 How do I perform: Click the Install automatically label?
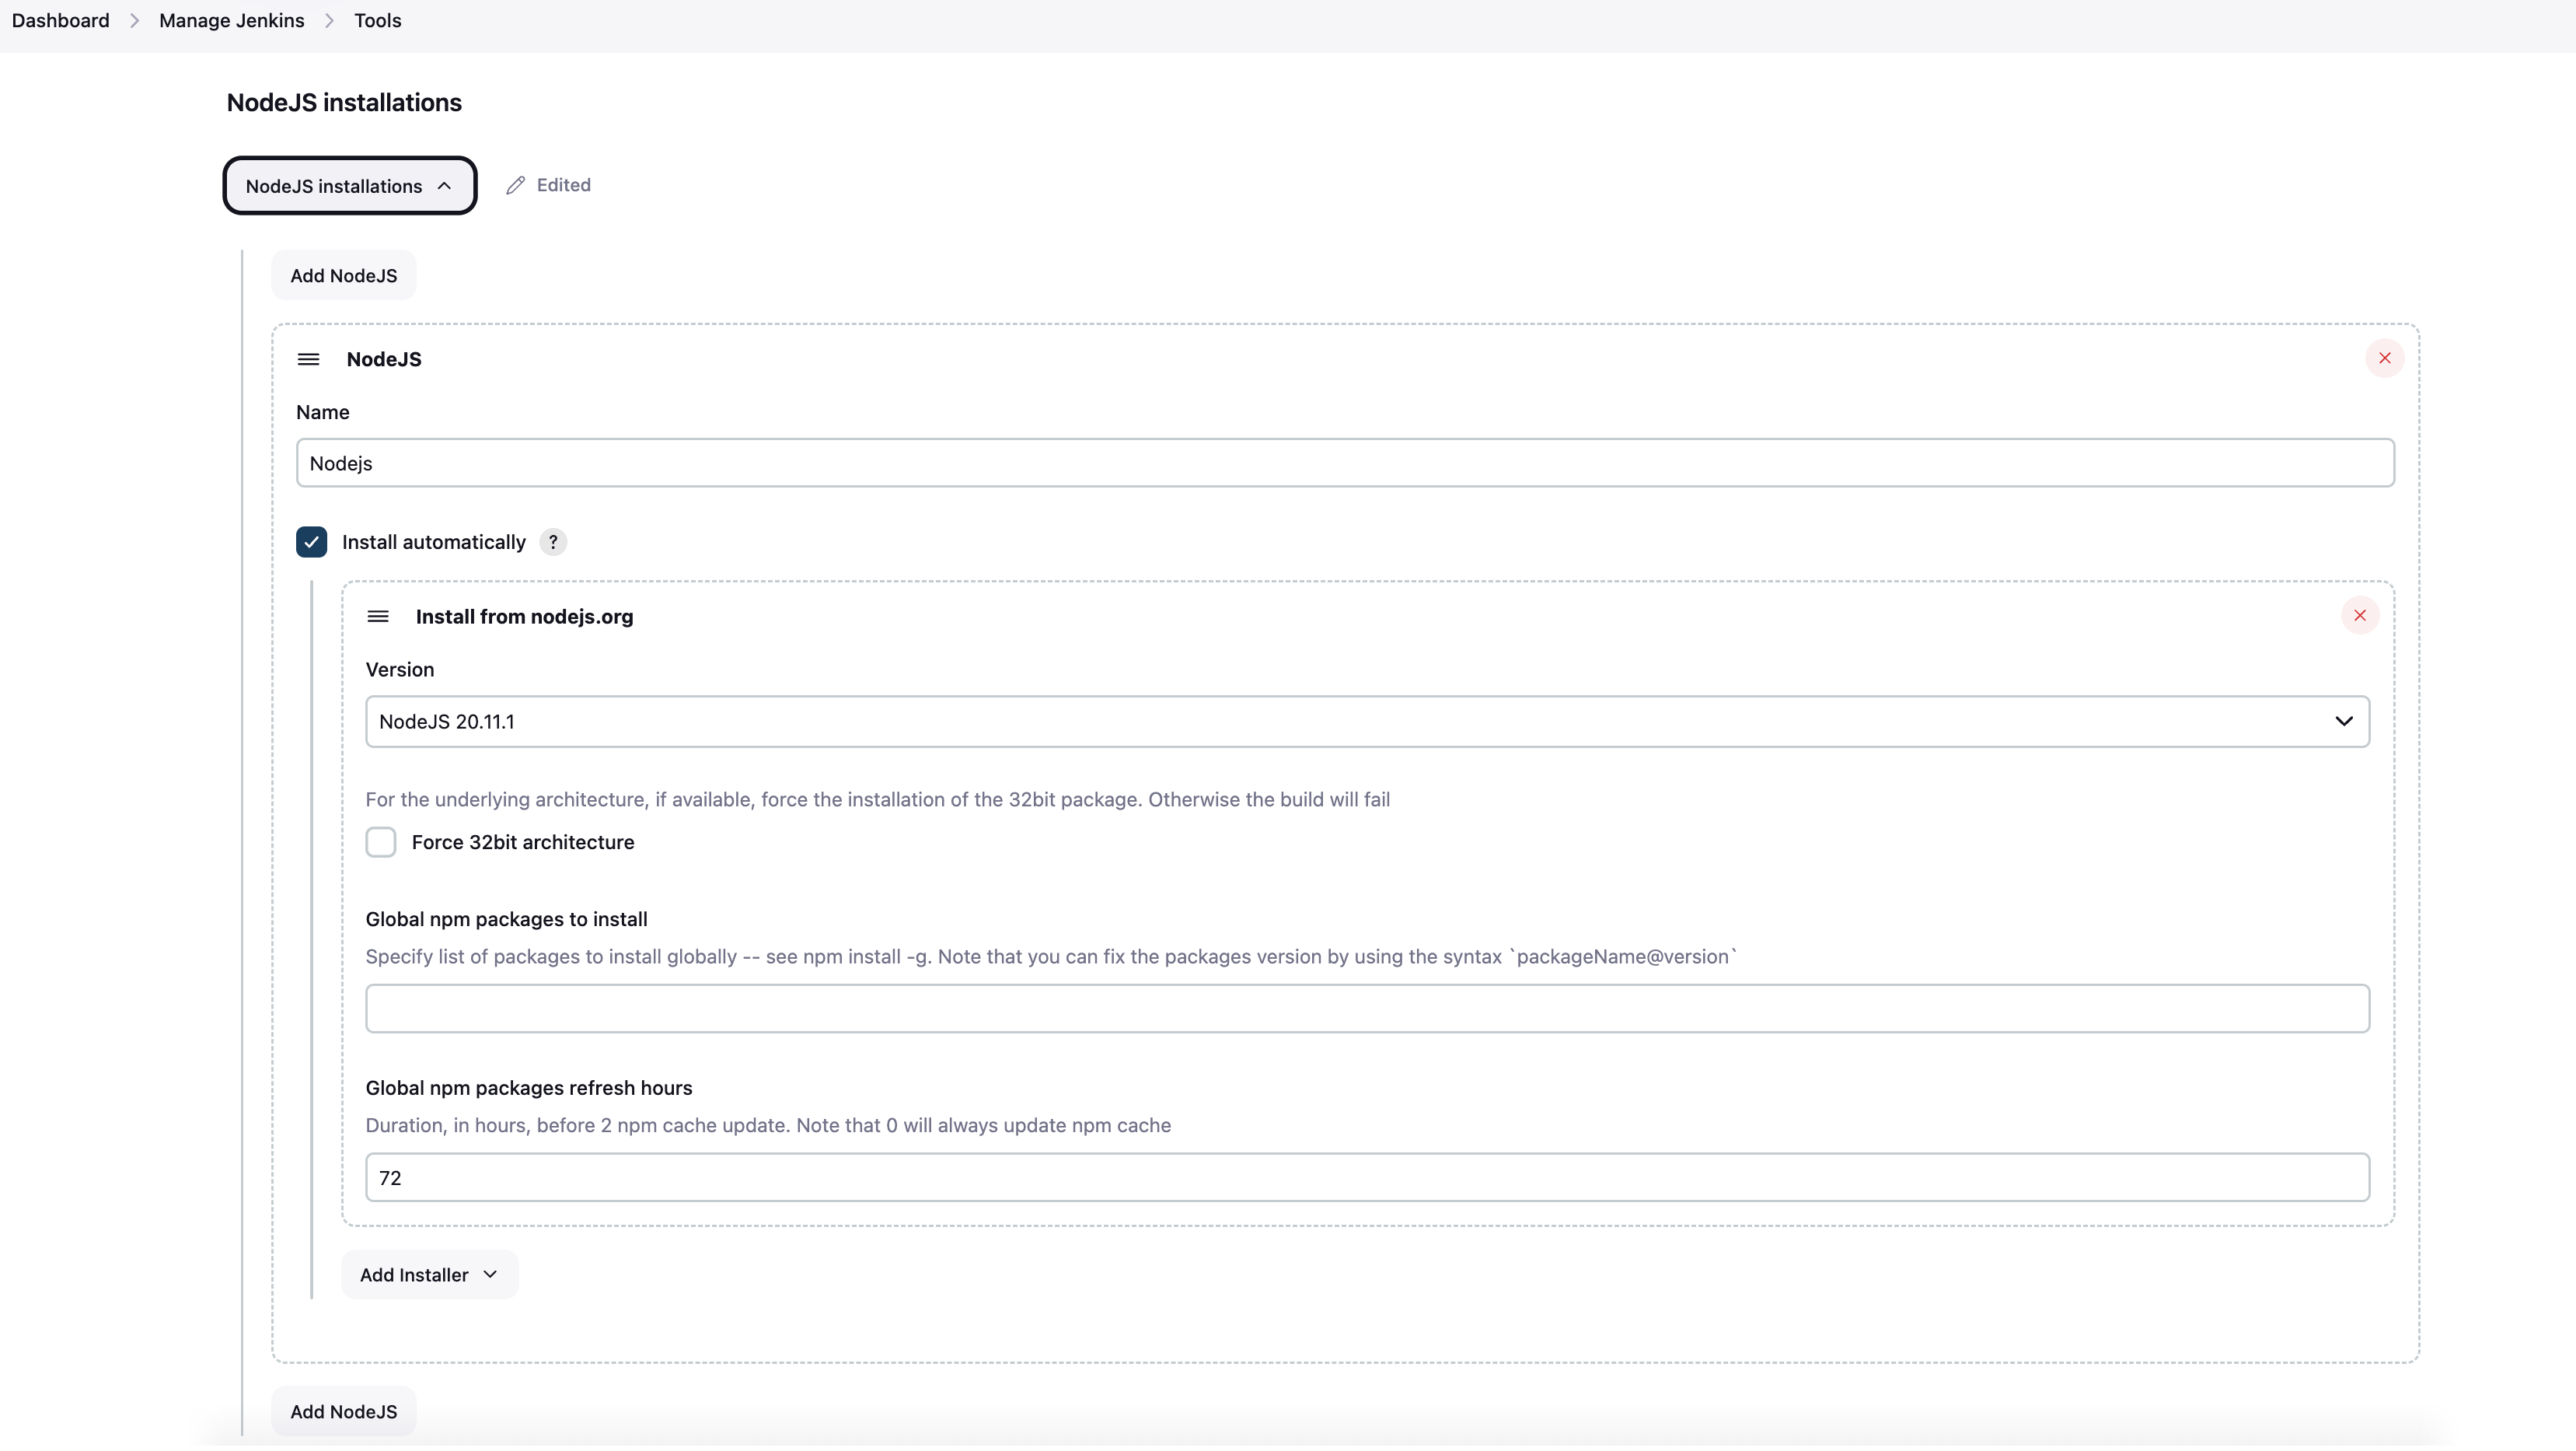tap(433, 541)
